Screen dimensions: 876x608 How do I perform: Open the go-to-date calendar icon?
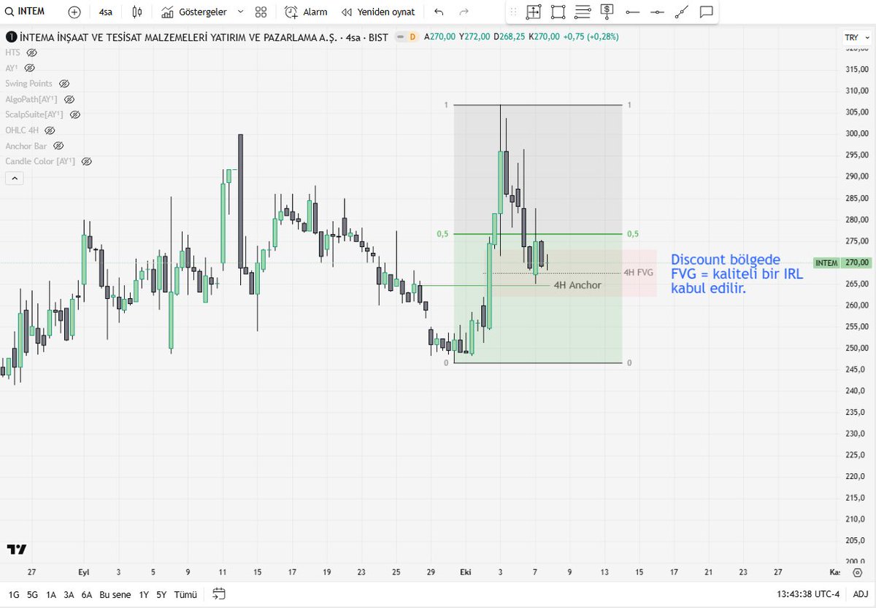point(219,593)
